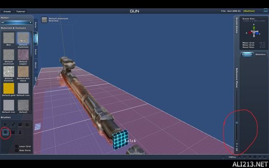Click the scene orientation gizmo axes

[254, 31]
